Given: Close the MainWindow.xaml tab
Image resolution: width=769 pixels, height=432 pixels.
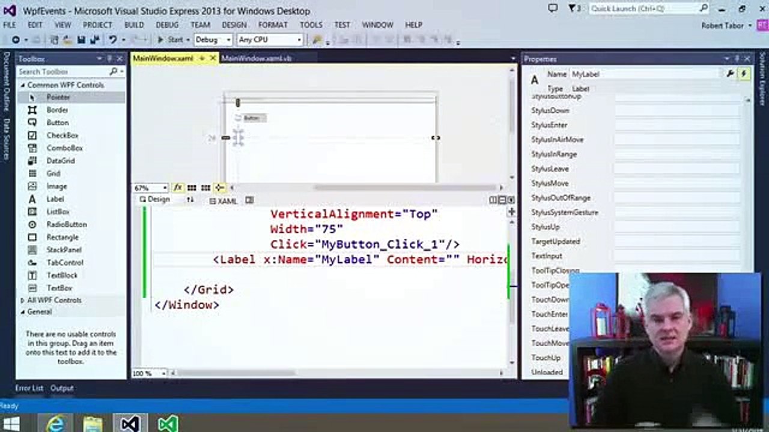Looking at the screenshot, I should [213, 58].
